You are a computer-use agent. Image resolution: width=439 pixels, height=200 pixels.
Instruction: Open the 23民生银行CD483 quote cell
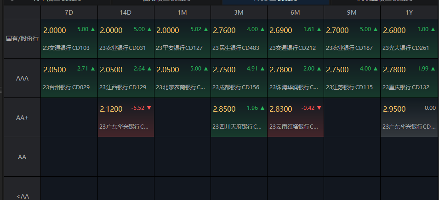[x=239, y=39]
